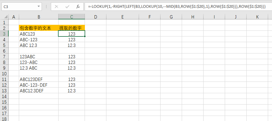This screenshot has width=272, height=121.
Task: Select the cell containing ABC 12.3
Action: 39,45
